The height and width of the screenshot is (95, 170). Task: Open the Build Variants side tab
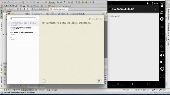pyautogui.click(x=1, y=68)
